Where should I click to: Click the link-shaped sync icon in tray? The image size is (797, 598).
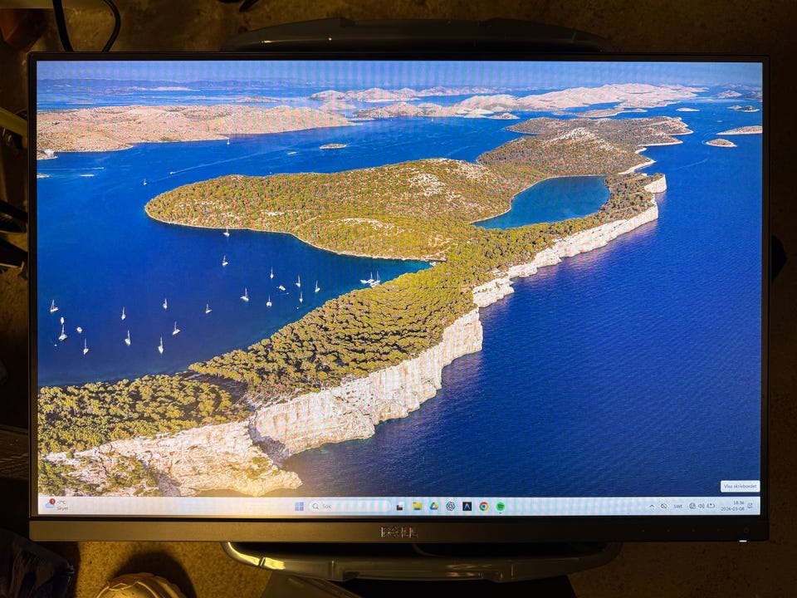(663, 506)
